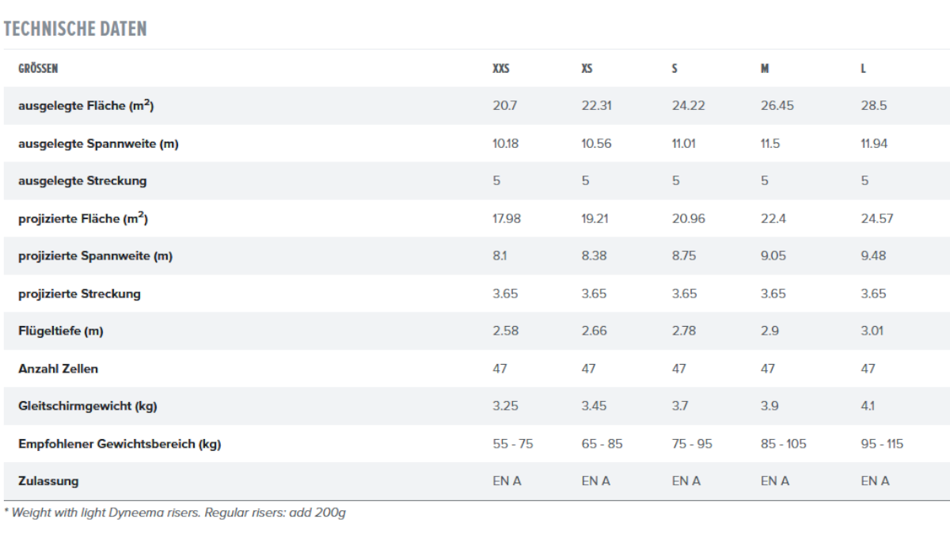Click the Flügeltiefe row label
This screenshot has height=534, width=950.
61,331
